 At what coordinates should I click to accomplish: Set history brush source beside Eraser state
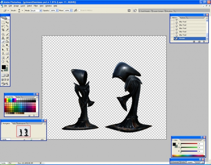[172, 38]
